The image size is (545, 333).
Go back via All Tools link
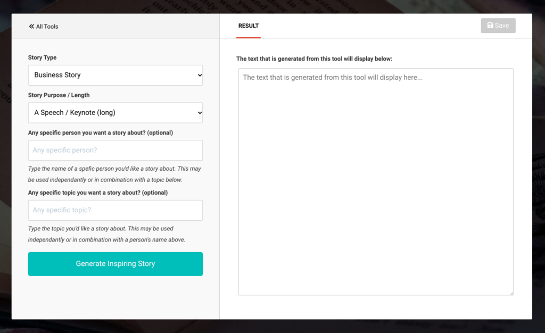[44, 27]
